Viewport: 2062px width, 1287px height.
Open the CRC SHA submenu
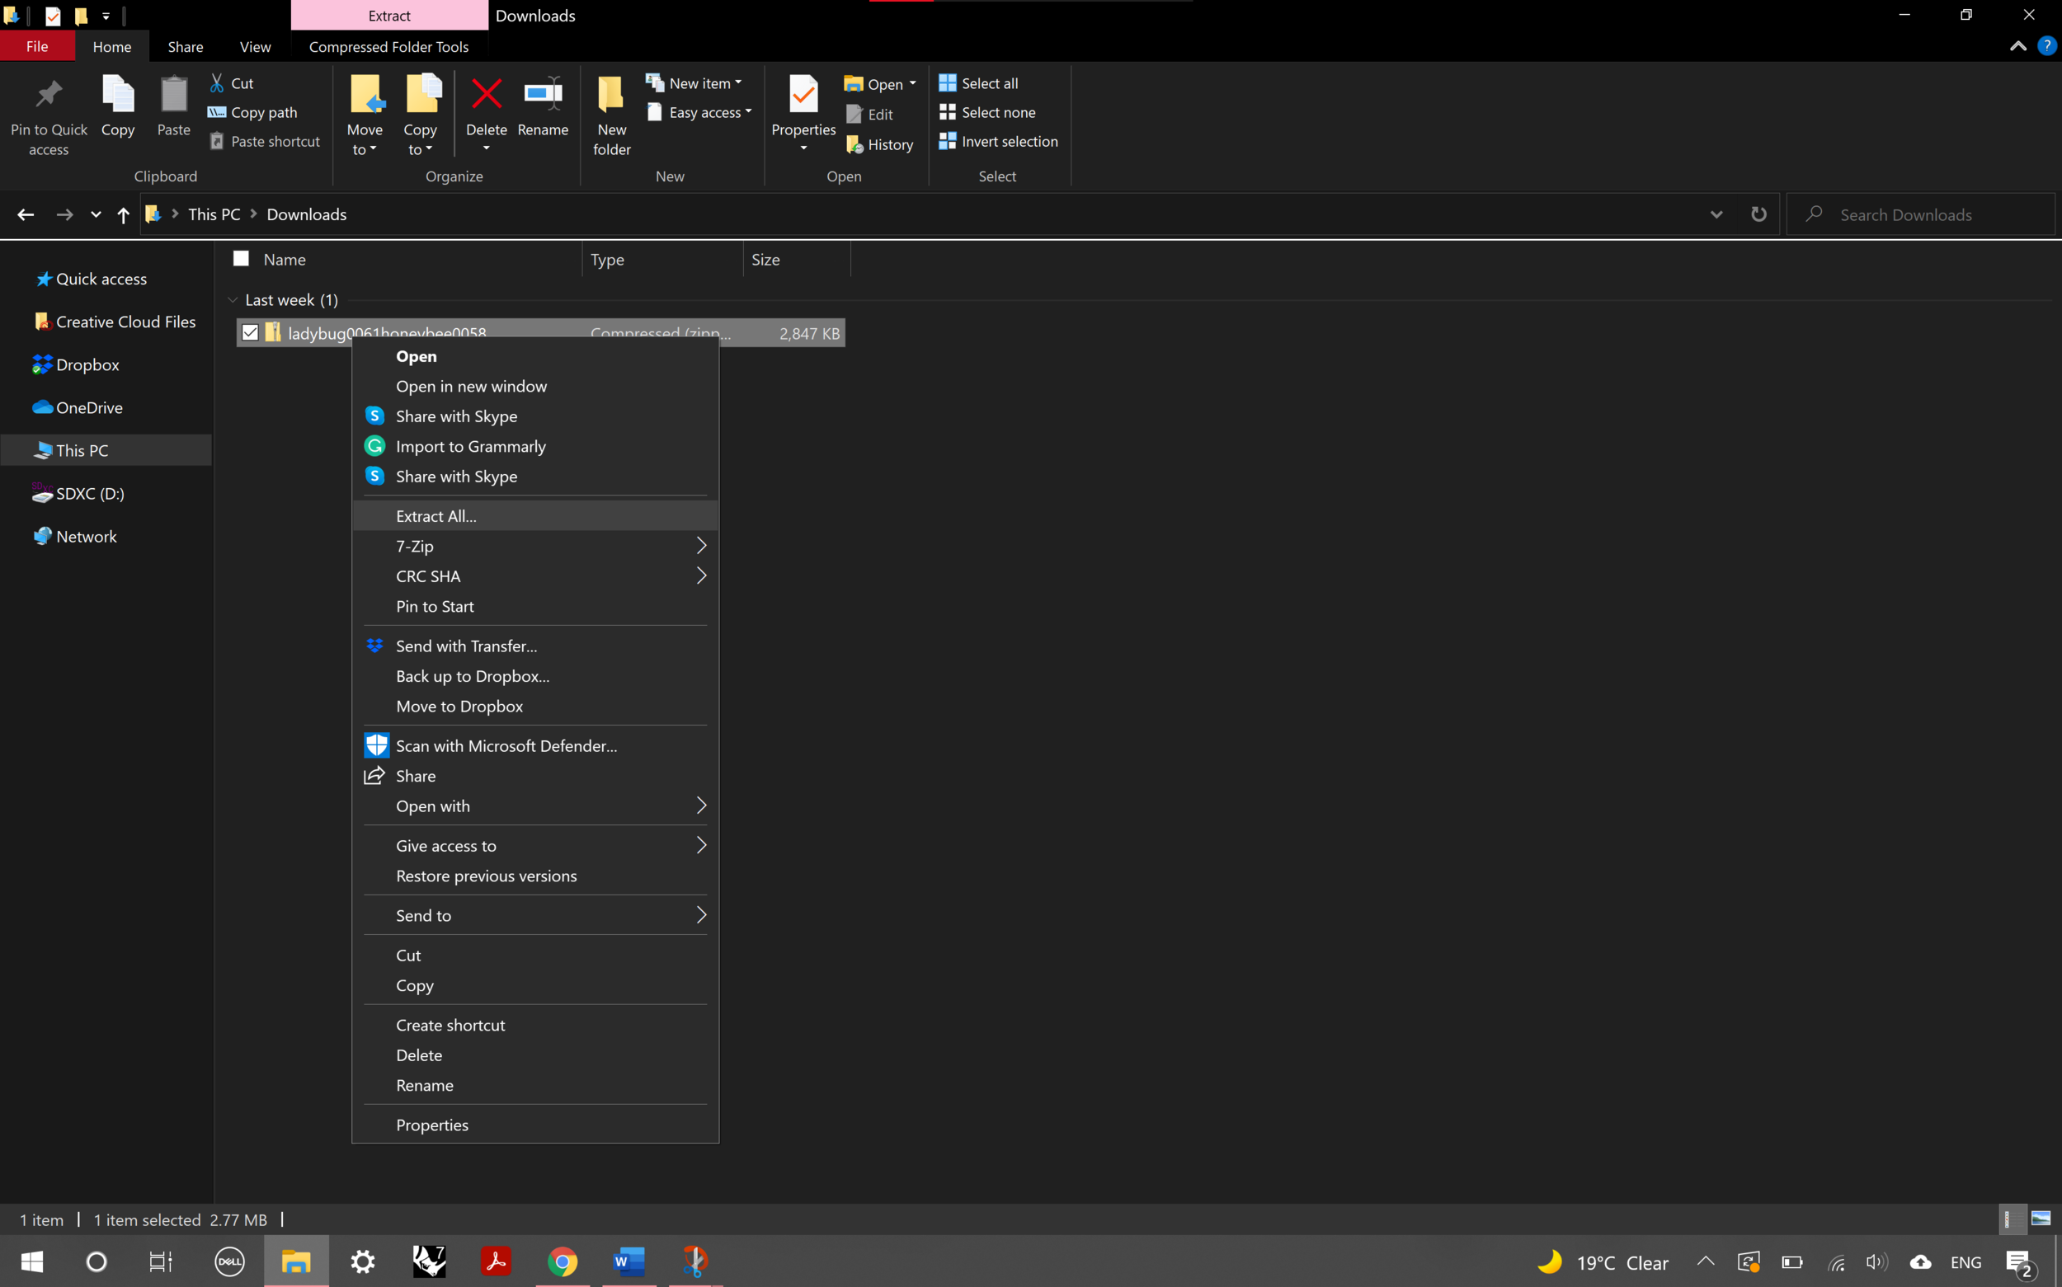(x=534, y=576)
